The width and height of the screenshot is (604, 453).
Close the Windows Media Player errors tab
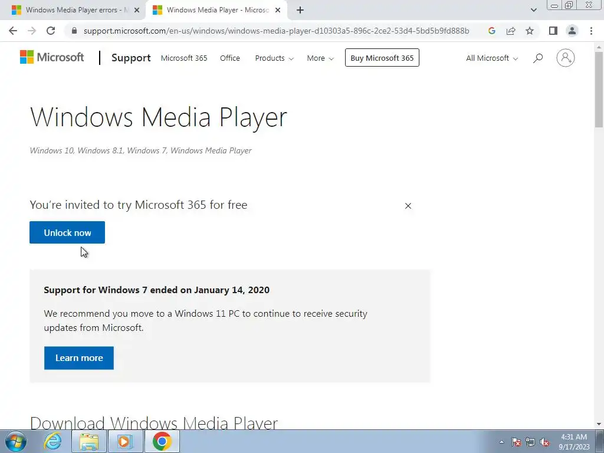(137, 11)
